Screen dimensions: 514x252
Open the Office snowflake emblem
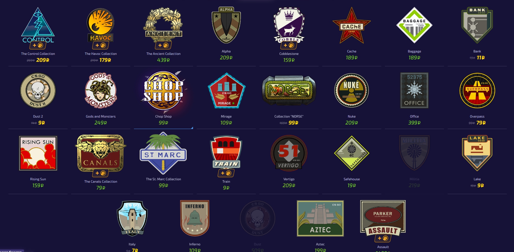[x=414, y=90]
